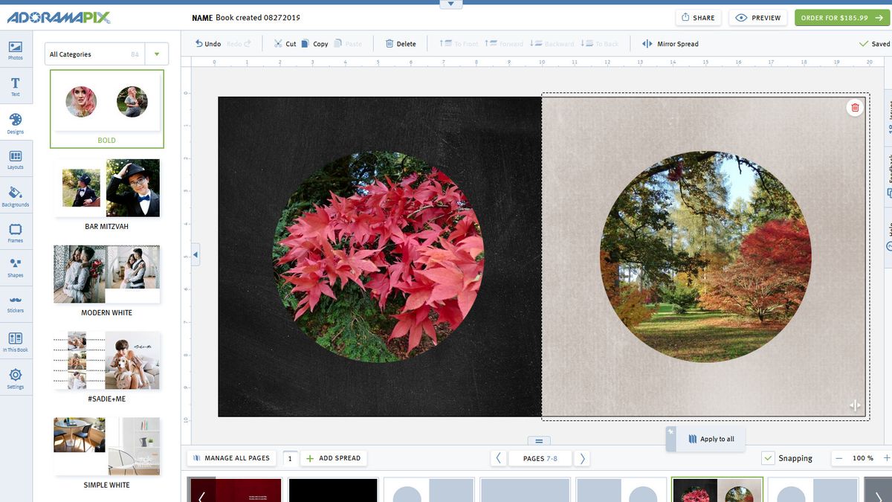Screen dimensions: 892x502
Task: Delete the right page using trash icon
Action: 854,107
